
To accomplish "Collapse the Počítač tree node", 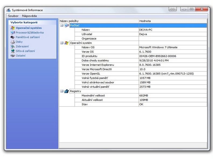I will tap(62, 25).
